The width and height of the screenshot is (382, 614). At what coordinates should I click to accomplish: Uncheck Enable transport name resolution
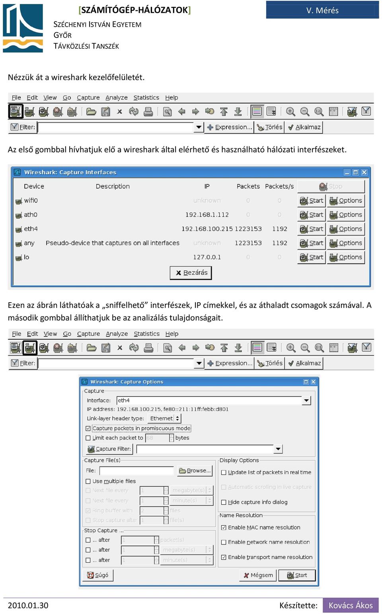tap(224, 557)
